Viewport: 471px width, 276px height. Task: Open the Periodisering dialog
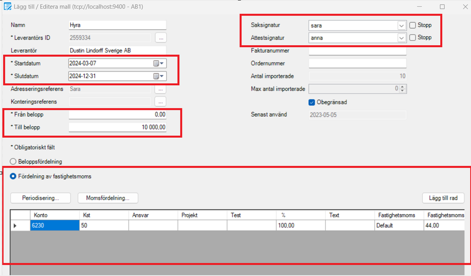[41, 198]
